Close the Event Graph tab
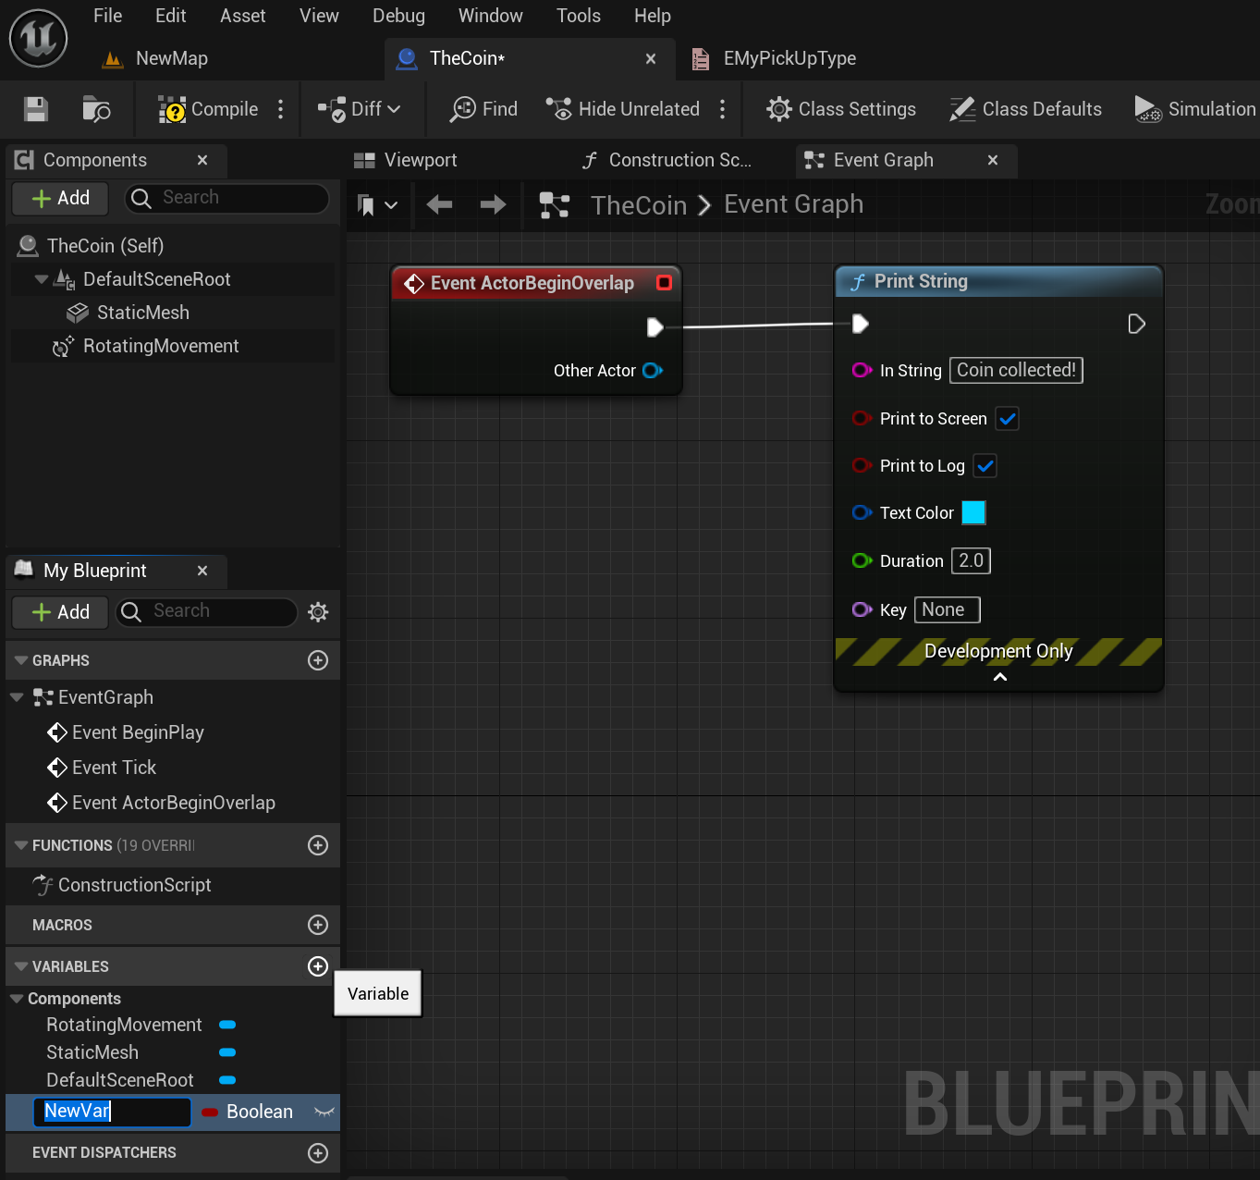This screenshot has width=1260, height=1180. pyautogui.click(x=993, y=160)
